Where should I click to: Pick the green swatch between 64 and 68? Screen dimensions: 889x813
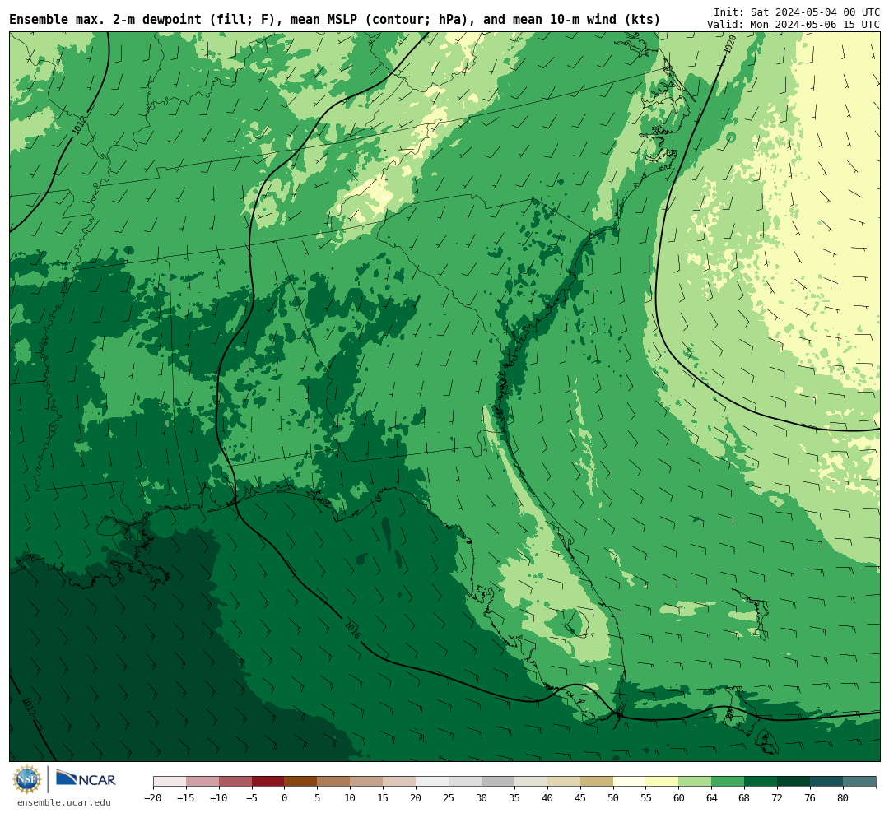pyautogui.click(x=728, y=782)
